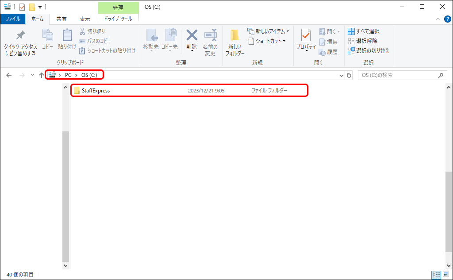Screen dimensions: 453x280
Task: Select the StaffExpress folder icon
Action: point(77,90)
